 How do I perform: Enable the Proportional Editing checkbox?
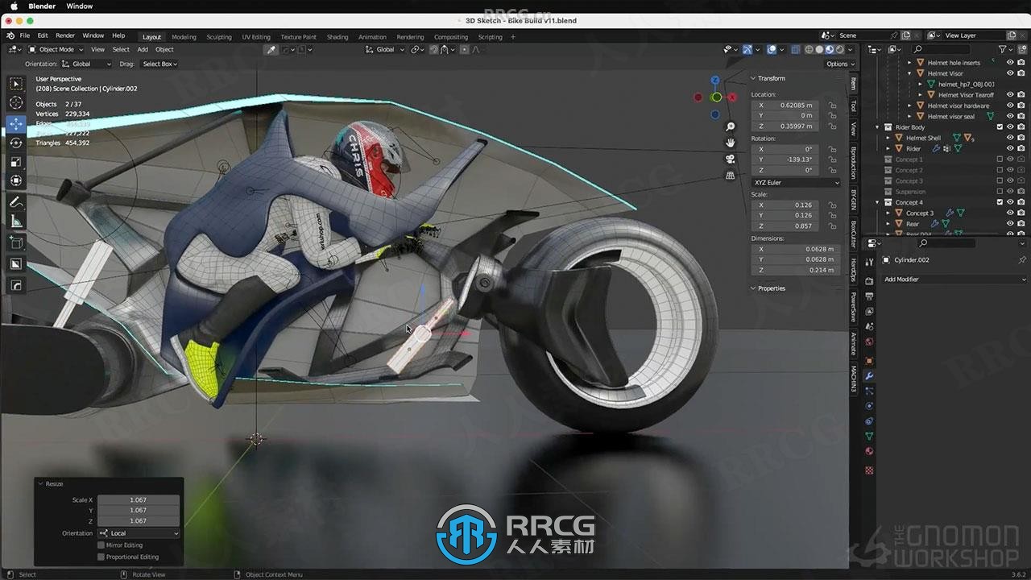[101, 557]
